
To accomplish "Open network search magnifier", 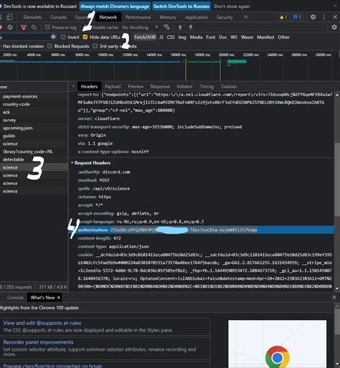I will 34,27.
